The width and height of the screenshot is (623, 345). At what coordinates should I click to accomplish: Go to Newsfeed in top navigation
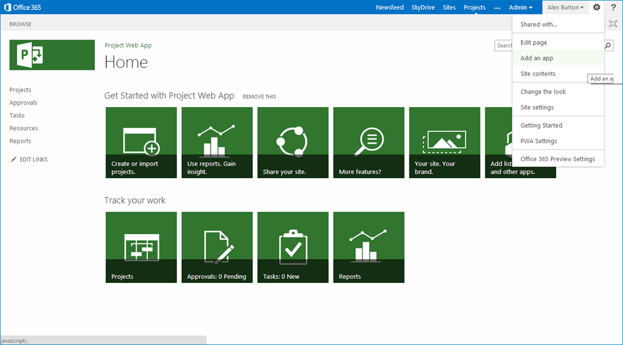pyautogui.click(x=389, y=7)
